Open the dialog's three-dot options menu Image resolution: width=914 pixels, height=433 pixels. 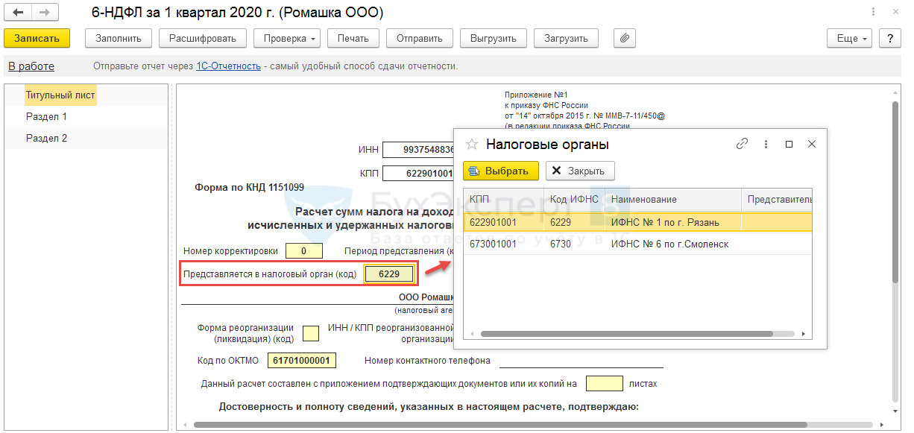coord(766,145)
